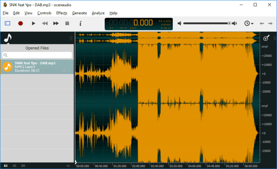Switch sidebar to compact list view
277x169 pixels.
[x=14, y=166]
